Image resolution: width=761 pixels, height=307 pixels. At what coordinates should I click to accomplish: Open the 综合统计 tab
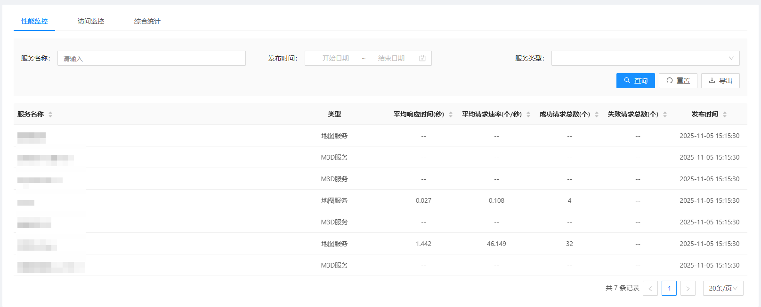(x=147, y=21)
